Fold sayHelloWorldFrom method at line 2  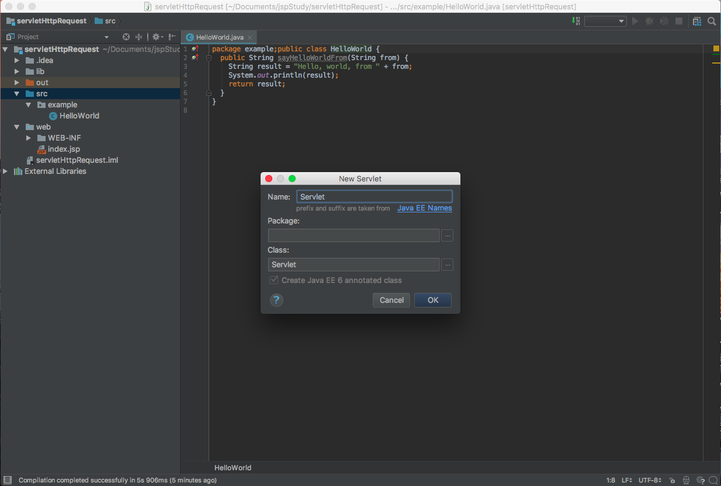click(x=209, y=58)
